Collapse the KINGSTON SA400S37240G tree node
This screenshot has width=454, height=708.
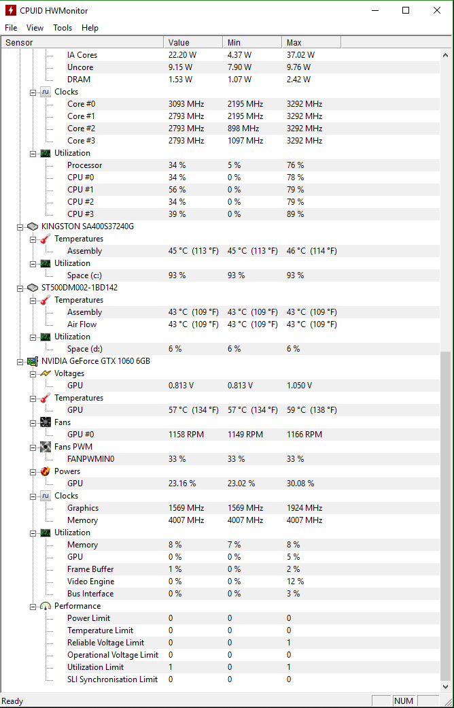[20, 226]
